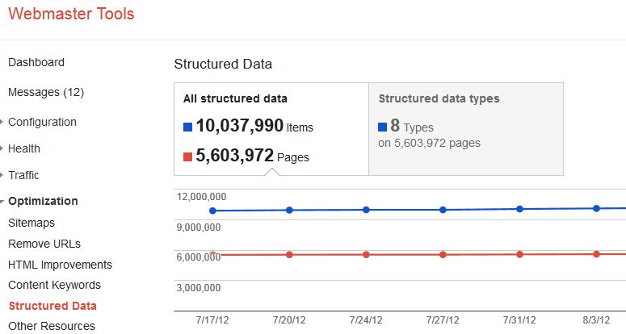Select the 7/24/12 blue Items data point
The image size is (626, 334).
tap(366, 210)
